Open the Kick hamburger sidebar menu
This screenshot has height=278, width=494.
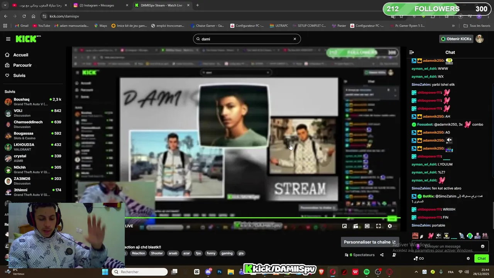click(8, 39)
